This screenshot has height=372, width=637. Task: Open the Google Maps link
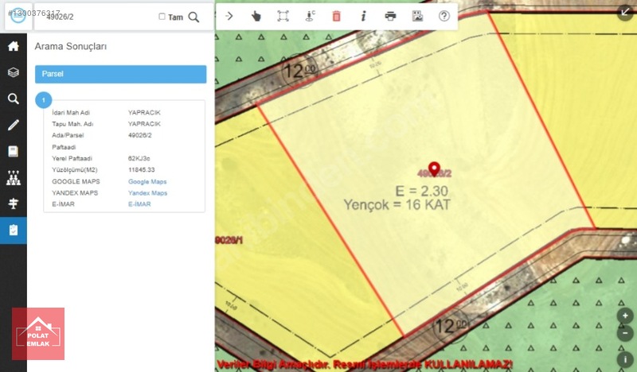[147, 182]
